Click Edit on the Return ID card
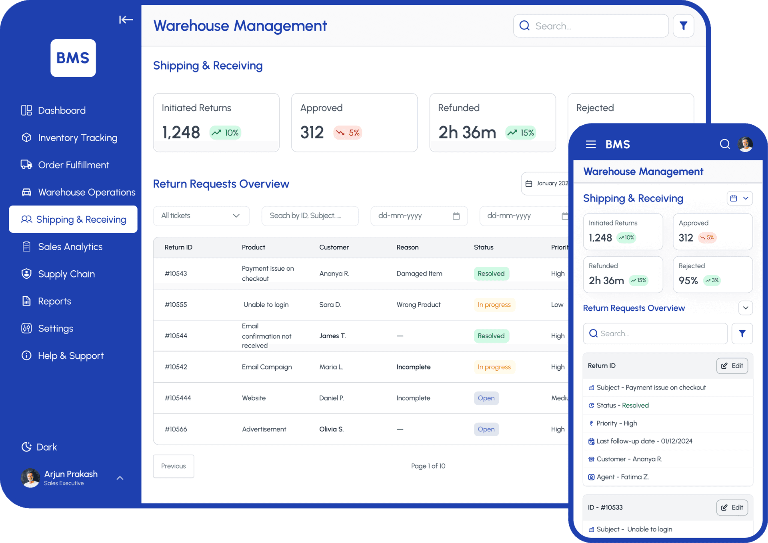 tap(732, 366)
